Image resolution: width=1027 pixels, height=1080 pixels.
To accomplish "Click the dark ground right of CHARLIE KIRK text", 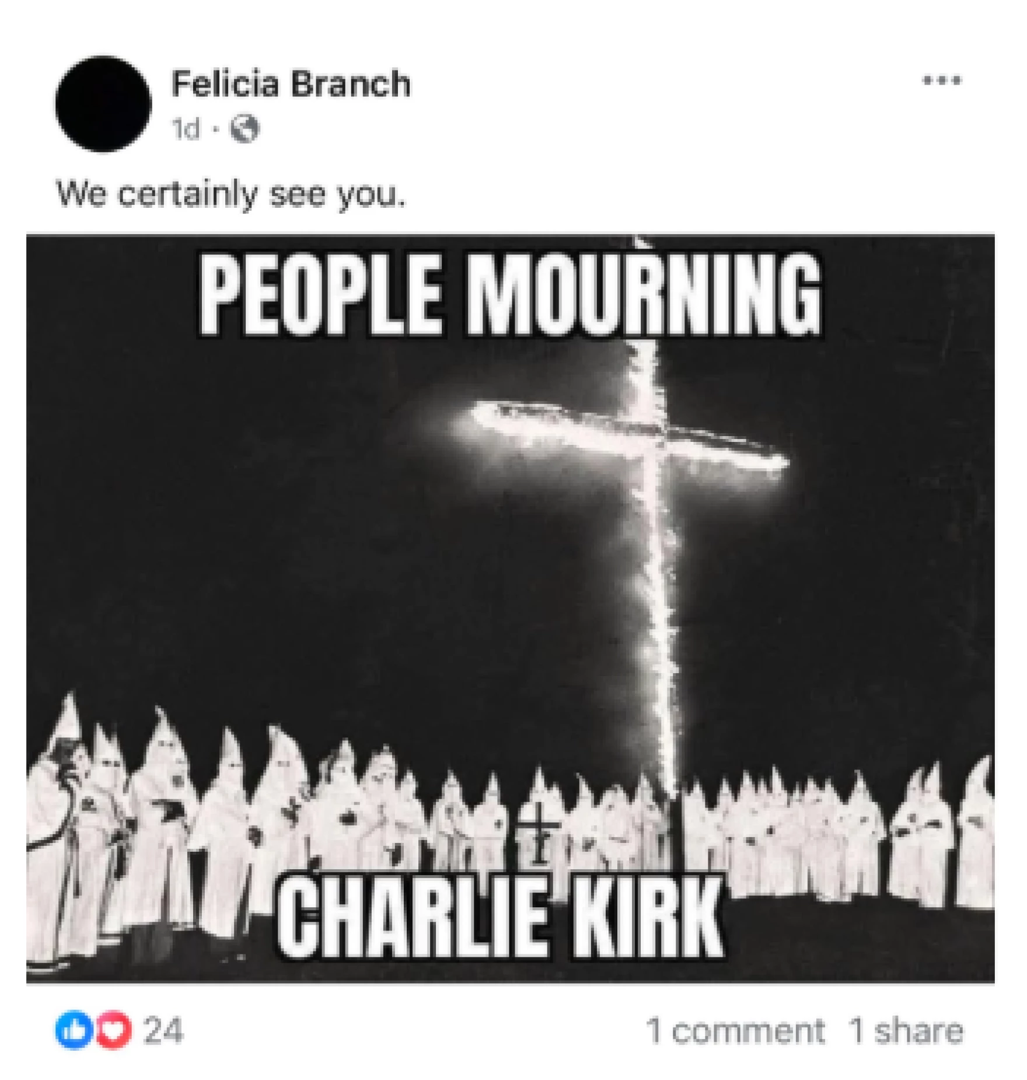I will pos(858,946).
